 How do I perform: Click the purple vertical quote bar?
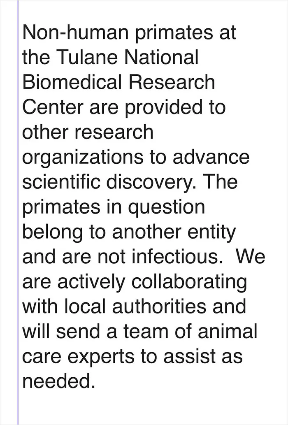18,212
